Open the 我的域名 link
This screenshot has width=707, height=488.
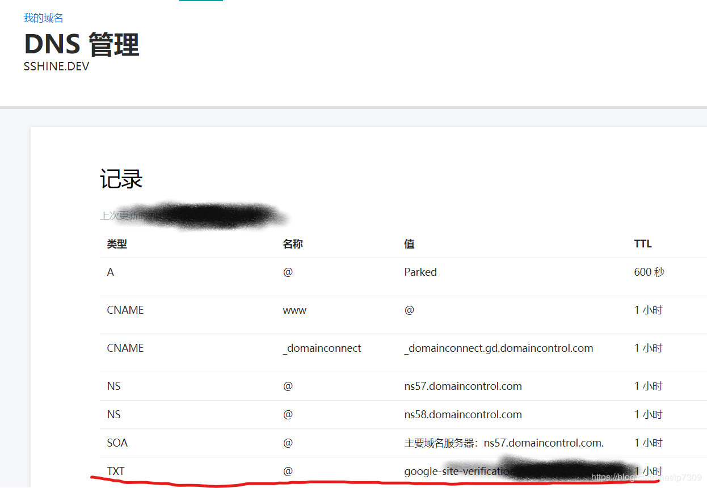point(43,18)
